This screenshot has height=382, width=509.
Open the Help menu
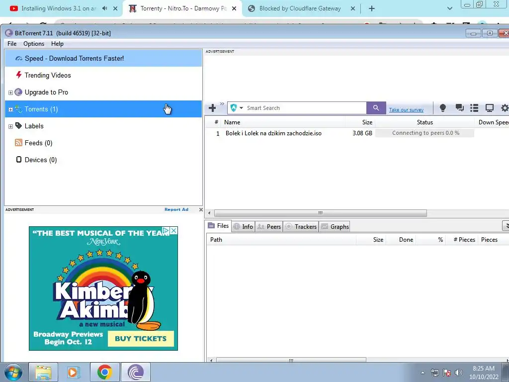coord(57,44)
